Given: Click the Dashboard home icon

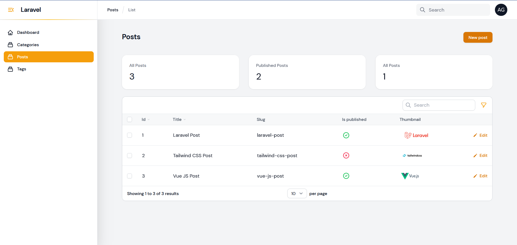Looking at the screenshot, I should 11,33.
